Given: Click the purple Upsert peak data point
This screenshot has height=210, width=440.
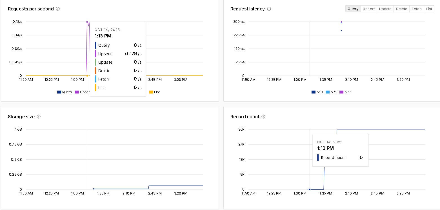Looking at the screenshot, I should point(87,22).
